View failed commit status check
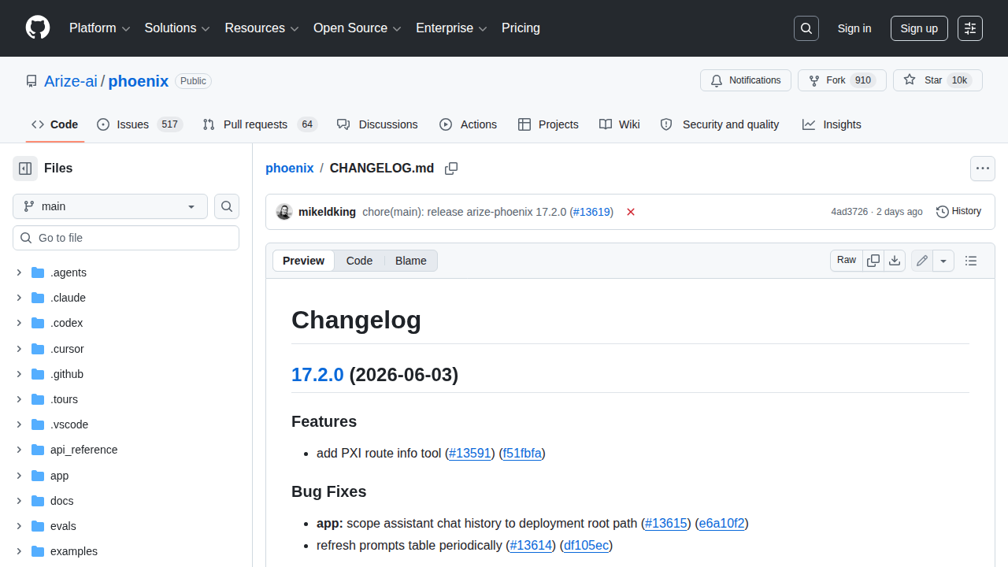The image size is (1008, 567). [631, 212]
